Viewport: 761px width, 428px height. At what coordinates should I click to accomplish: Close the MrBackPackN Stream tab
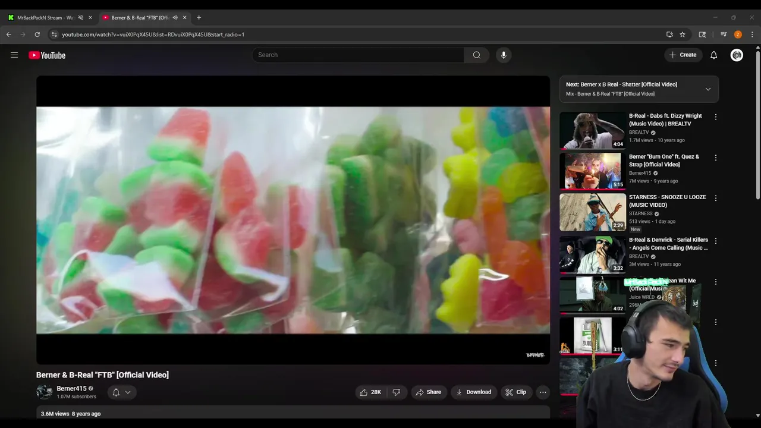click(90, 18)
